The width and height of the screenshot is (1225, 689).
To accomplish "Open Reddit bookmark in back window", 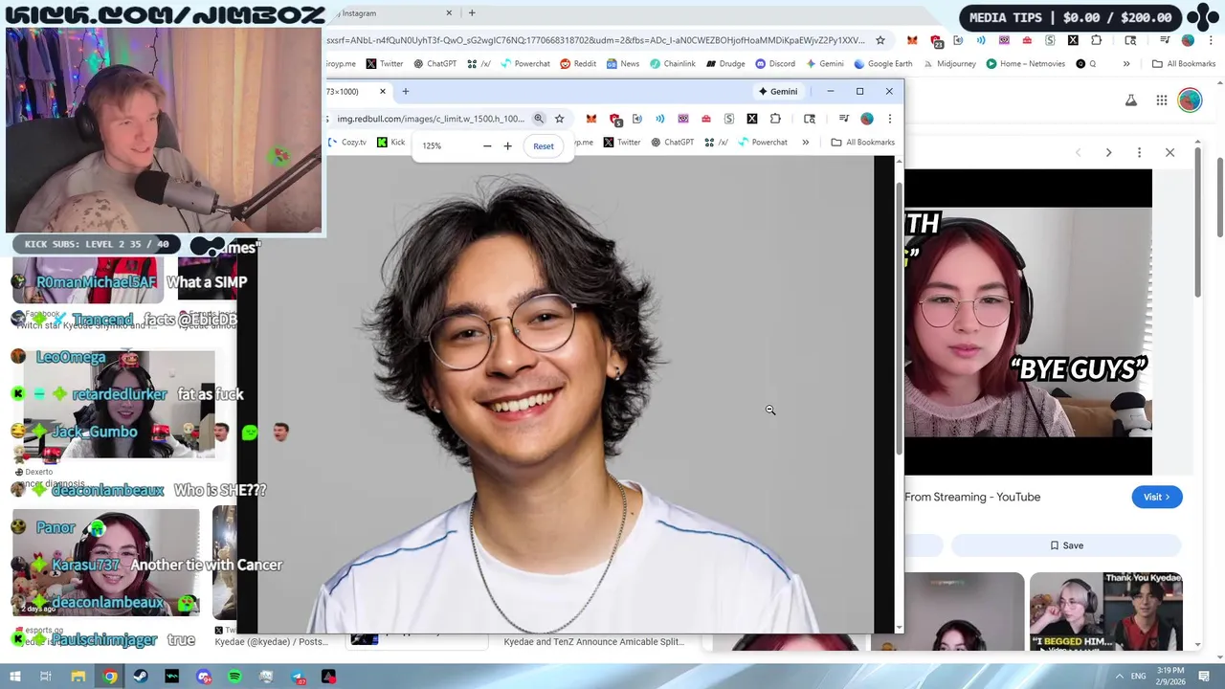I will coord(578,64).
